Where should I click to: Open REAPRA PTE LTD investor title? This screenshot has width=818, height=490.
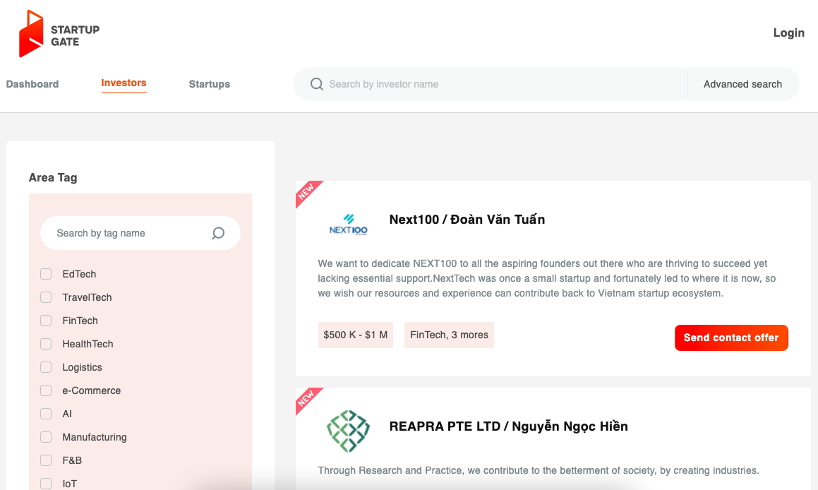(x=509, y=426)
